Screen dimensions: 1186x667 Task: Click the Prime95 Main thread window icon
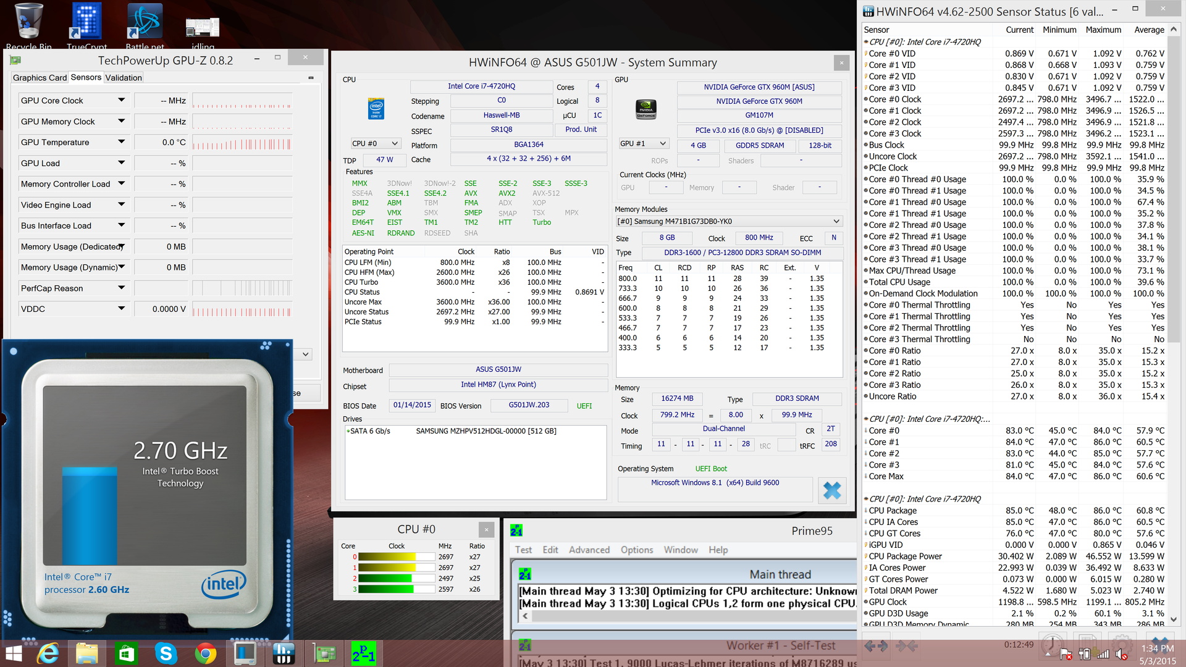click(x=525, y=574)
